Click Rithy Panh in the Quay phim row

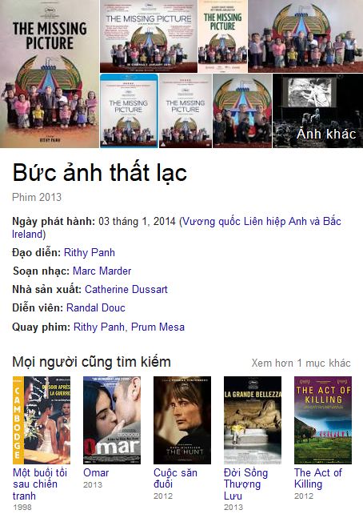tap(99, 327)
